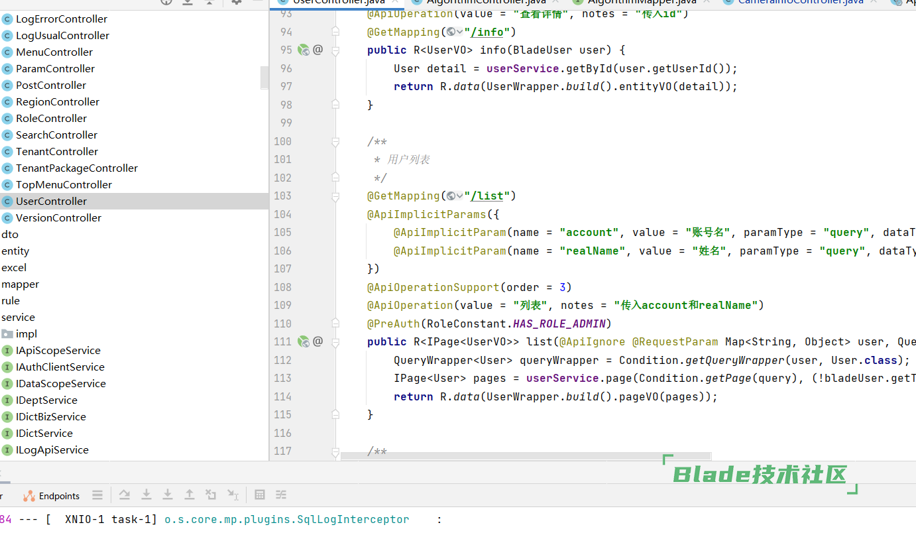Collapse the Javadoc comment at line 100
This screenshot has height=535, width=916.
335,141
